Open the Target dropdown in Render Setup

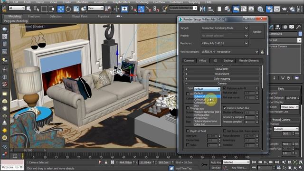coord(225,28)
